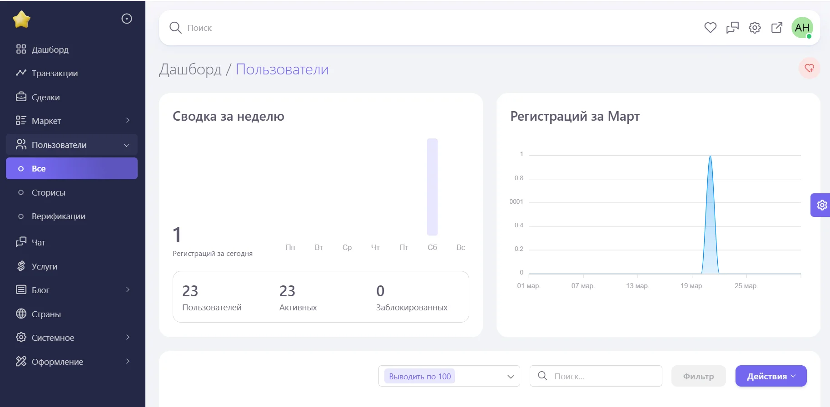Screen dimensions: 830x407
Task: Open Чат in the sidebar
Action: click(72, 242)
